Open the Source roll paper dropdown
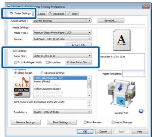 pyautogui.click(x=62, y=39)
